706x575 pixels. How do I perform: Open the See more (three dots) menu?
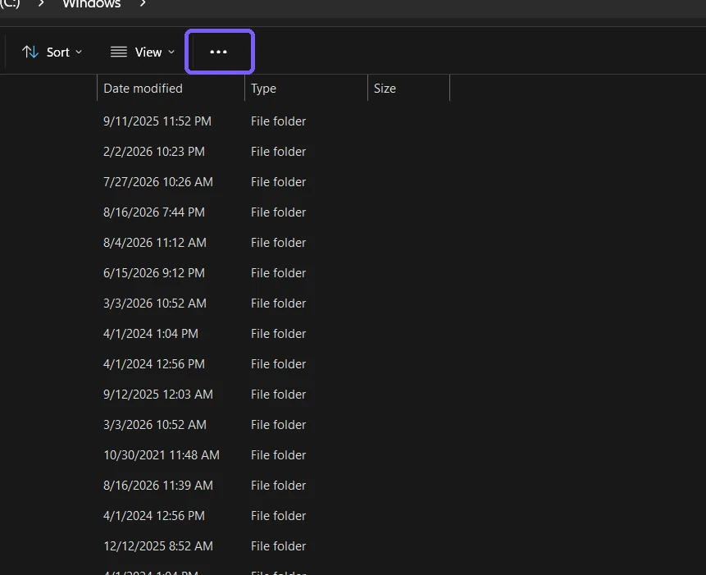219,52
